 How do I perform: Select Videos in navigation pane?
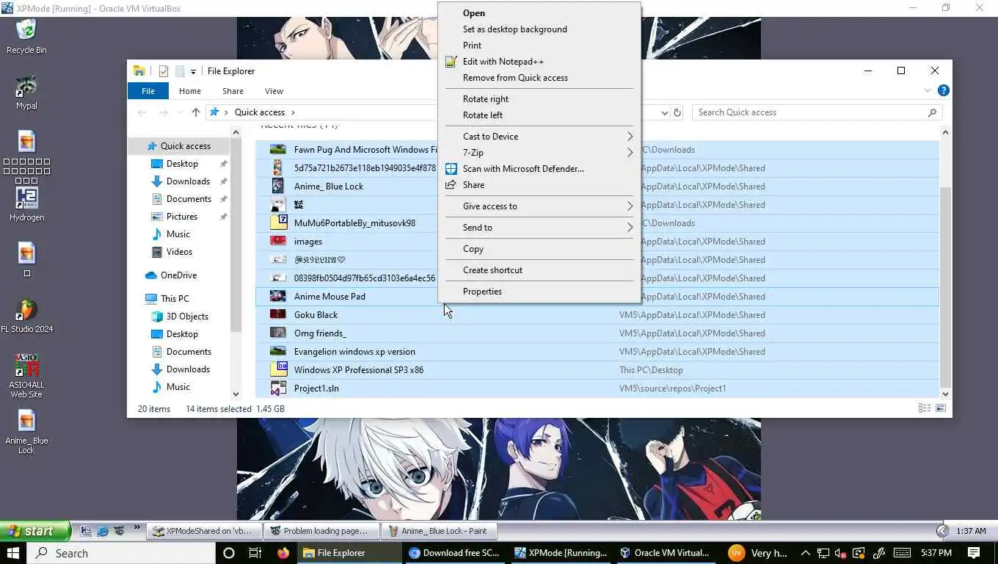pyautogui.click(x=179, y=252)
